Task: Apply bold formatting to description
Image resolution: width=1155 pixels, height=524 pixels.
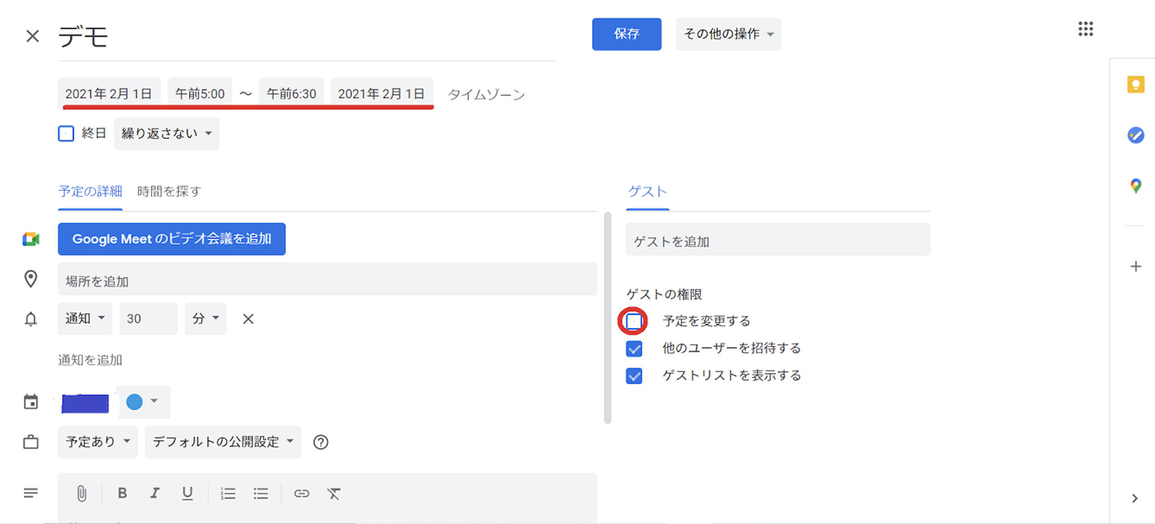Action: pyautogui.click(x=122, y=494)
